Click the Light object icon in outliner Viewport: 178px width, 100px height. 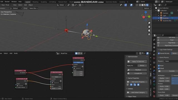161,16
